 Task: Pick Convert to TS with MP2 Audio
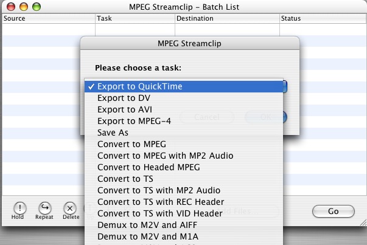[184, 190]
